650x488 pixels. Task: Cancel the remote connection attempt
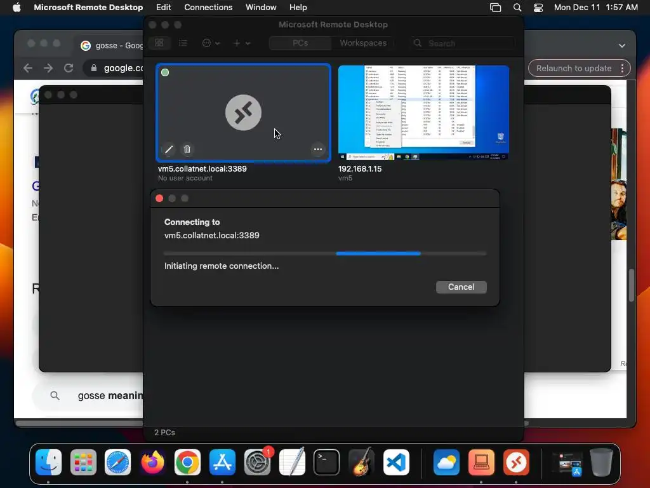(x=461, y=287)
